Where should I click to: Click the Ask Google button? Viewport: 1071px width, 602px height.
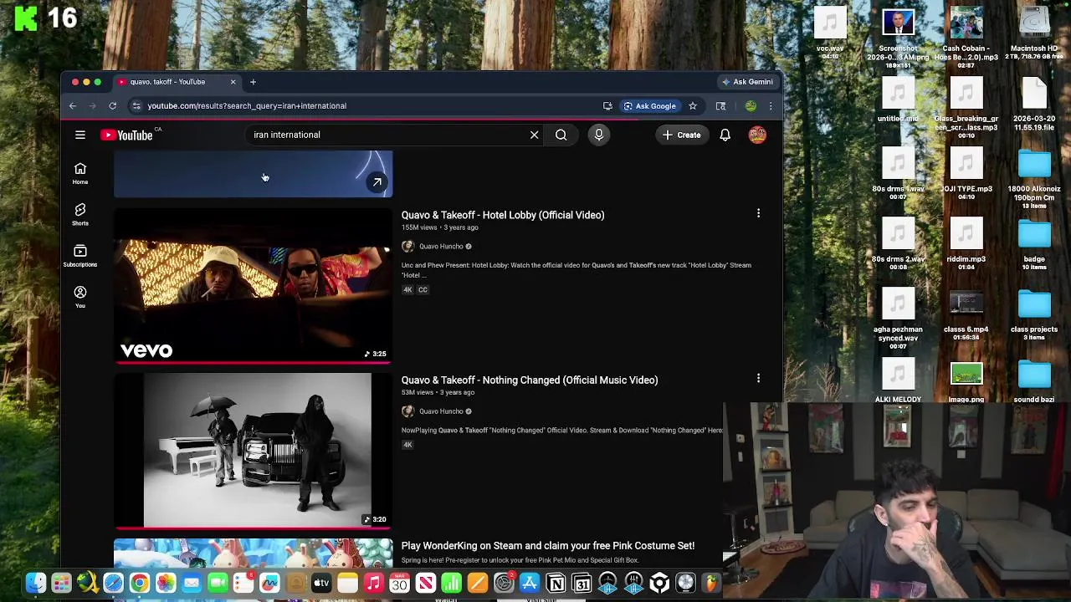click(x=649, y=106)
